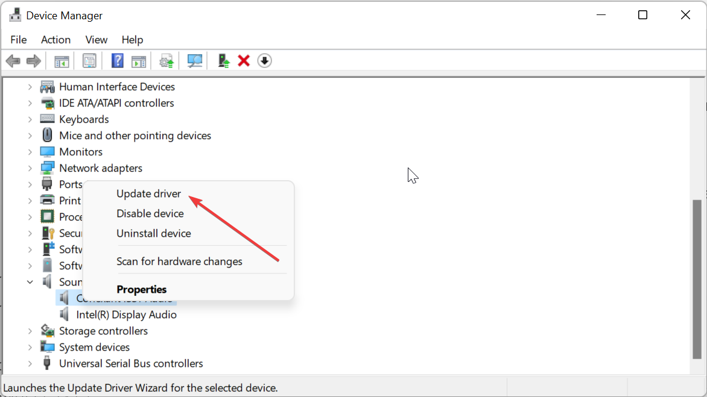The height and width of the screenshot is (397, 707).
Task: Expand Universal Serial Bus controllers node
Action: pos(30,363)
